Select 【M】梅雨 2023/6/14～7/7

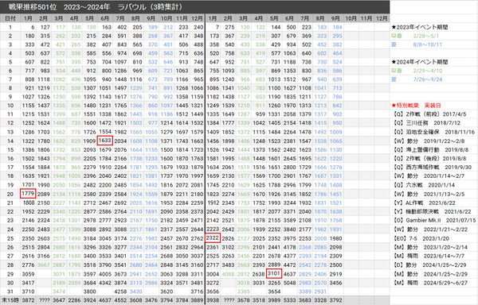(x=428, y=256)
